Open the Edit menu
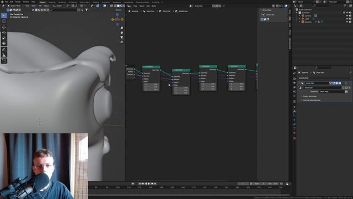The height and width of the screenshot is (199, 353). click(12, 2)
